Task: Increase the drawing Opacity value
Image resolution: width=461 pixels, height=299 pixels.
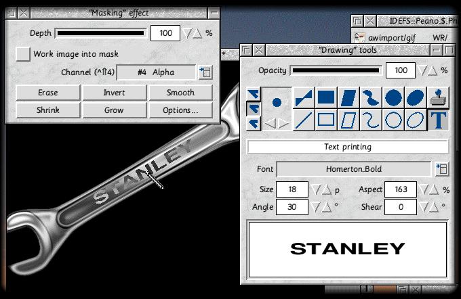Action: tap(433, 70)
